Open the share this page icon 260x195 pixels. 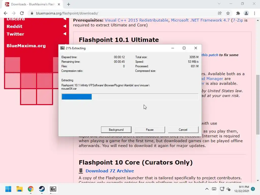click(x=220, y=13)
